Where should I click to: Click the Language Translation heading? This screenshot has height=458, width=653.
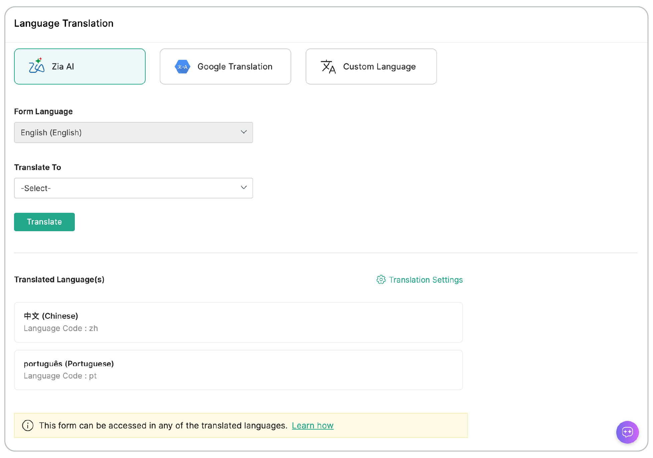click(x=64, y=23)
